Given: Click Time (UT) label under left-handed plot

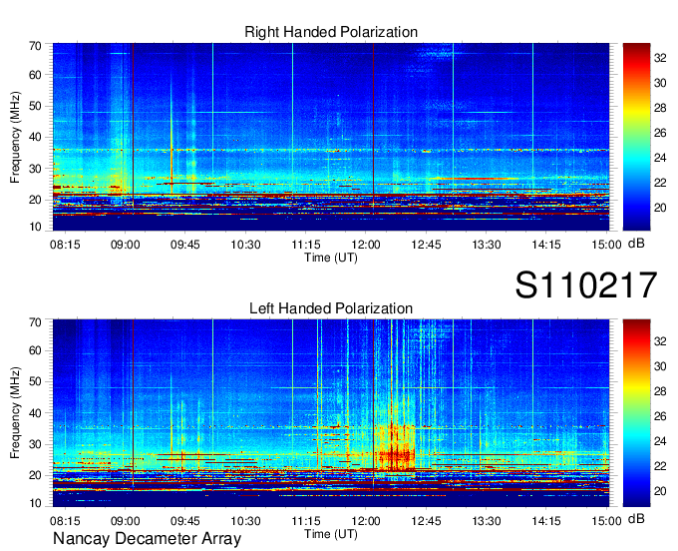Looking at the screenshot, I should [331, 534].
